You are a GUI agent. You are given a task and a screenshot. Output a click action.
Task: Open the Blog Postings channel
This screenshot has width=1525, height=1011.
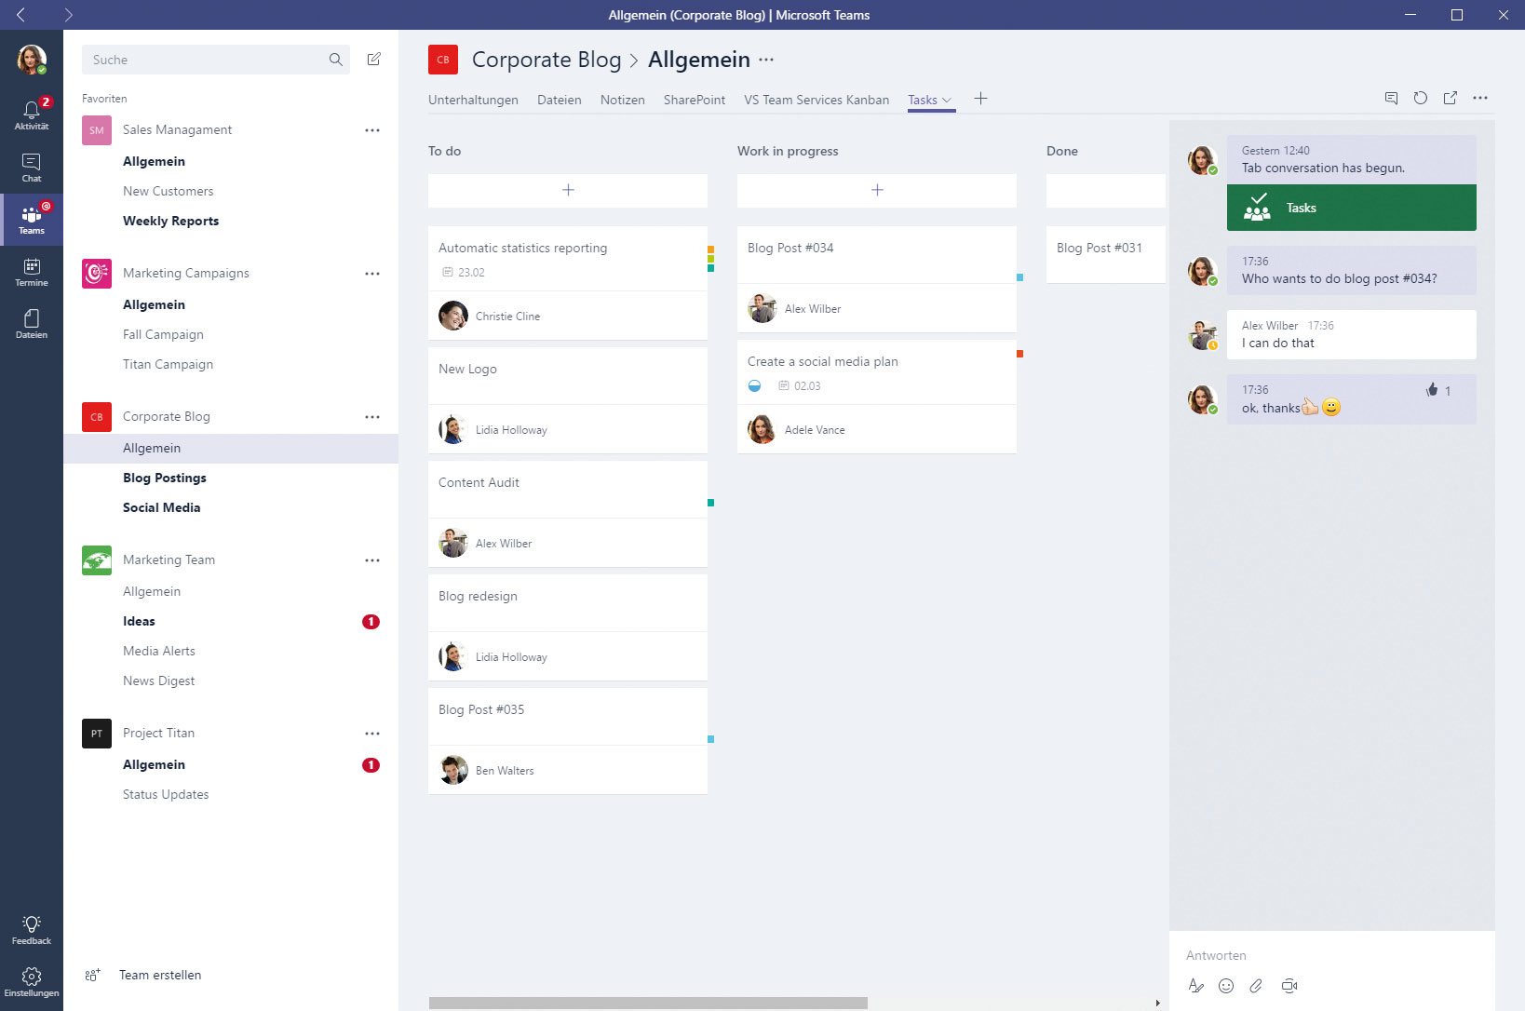click(x=165, y=478)
